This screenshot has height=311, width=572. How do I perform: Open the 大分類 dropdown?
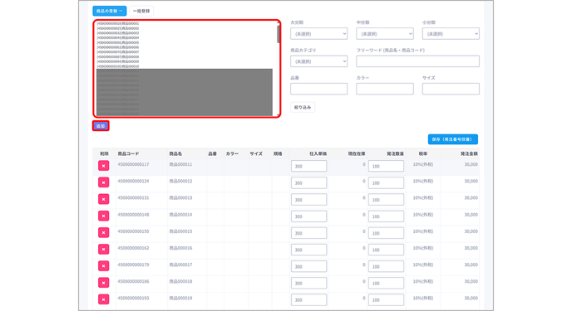point(318,34)
